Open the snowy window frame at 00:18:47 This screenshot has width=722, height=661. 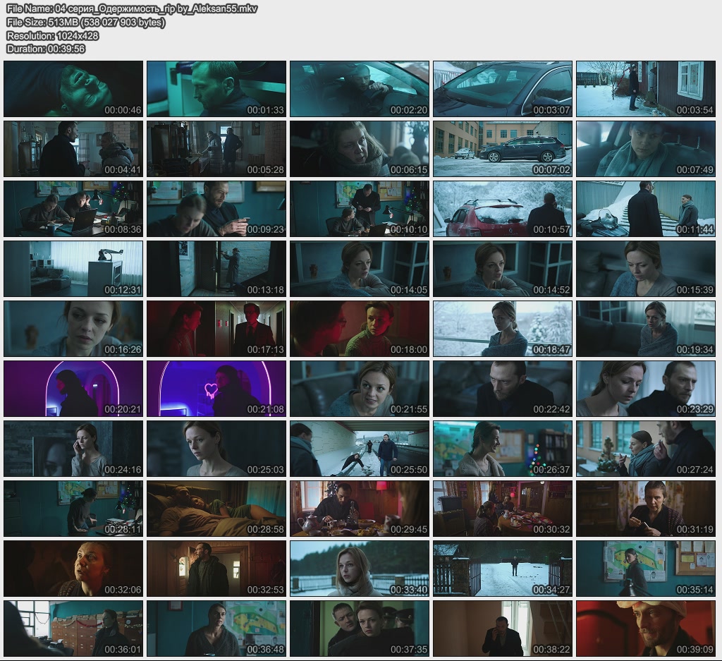point(503,329)
